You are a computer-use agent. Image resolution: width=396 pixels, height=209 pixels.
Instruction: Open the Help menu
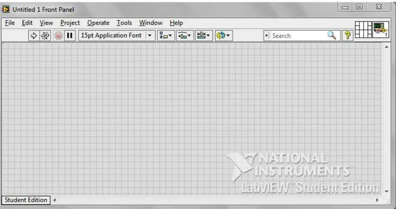[176, 23]
